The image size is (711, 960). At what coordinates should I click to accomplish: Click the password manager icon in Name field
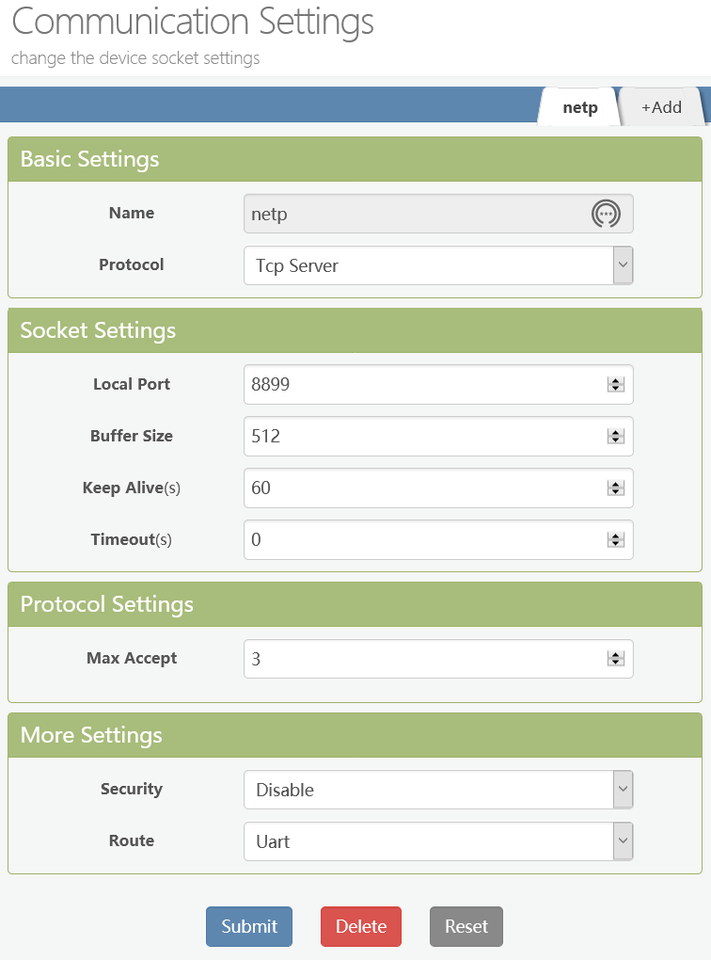point(606,214)
